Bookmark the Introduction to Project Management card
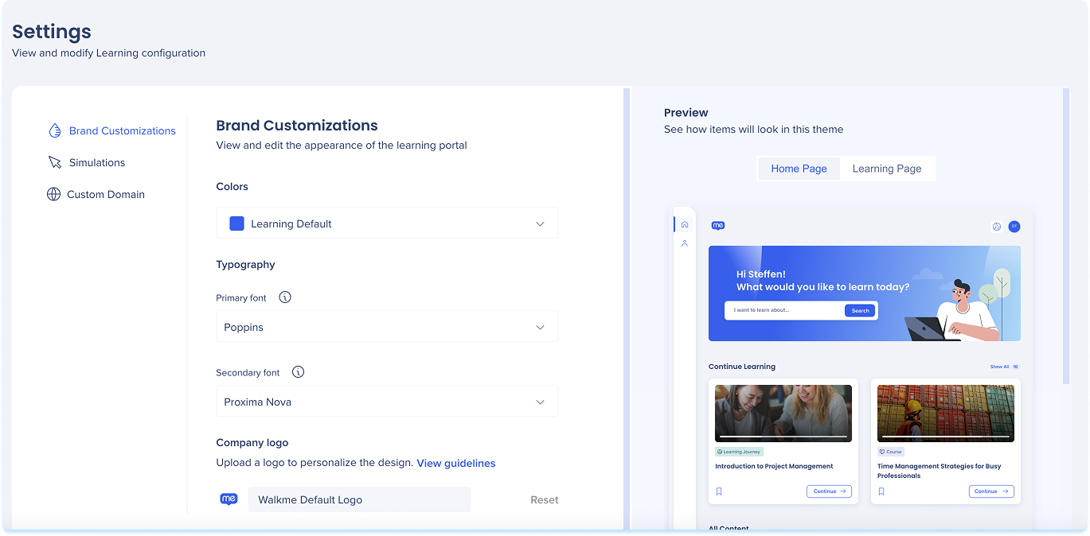Screen dimensions: 1090x536 point(719,491)
